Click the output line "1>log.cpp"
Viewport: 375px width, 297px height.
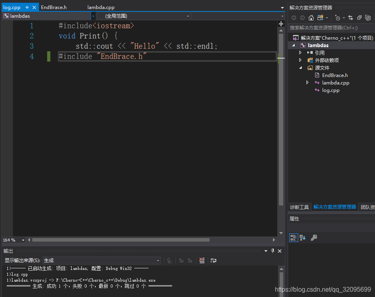(17, 274)
